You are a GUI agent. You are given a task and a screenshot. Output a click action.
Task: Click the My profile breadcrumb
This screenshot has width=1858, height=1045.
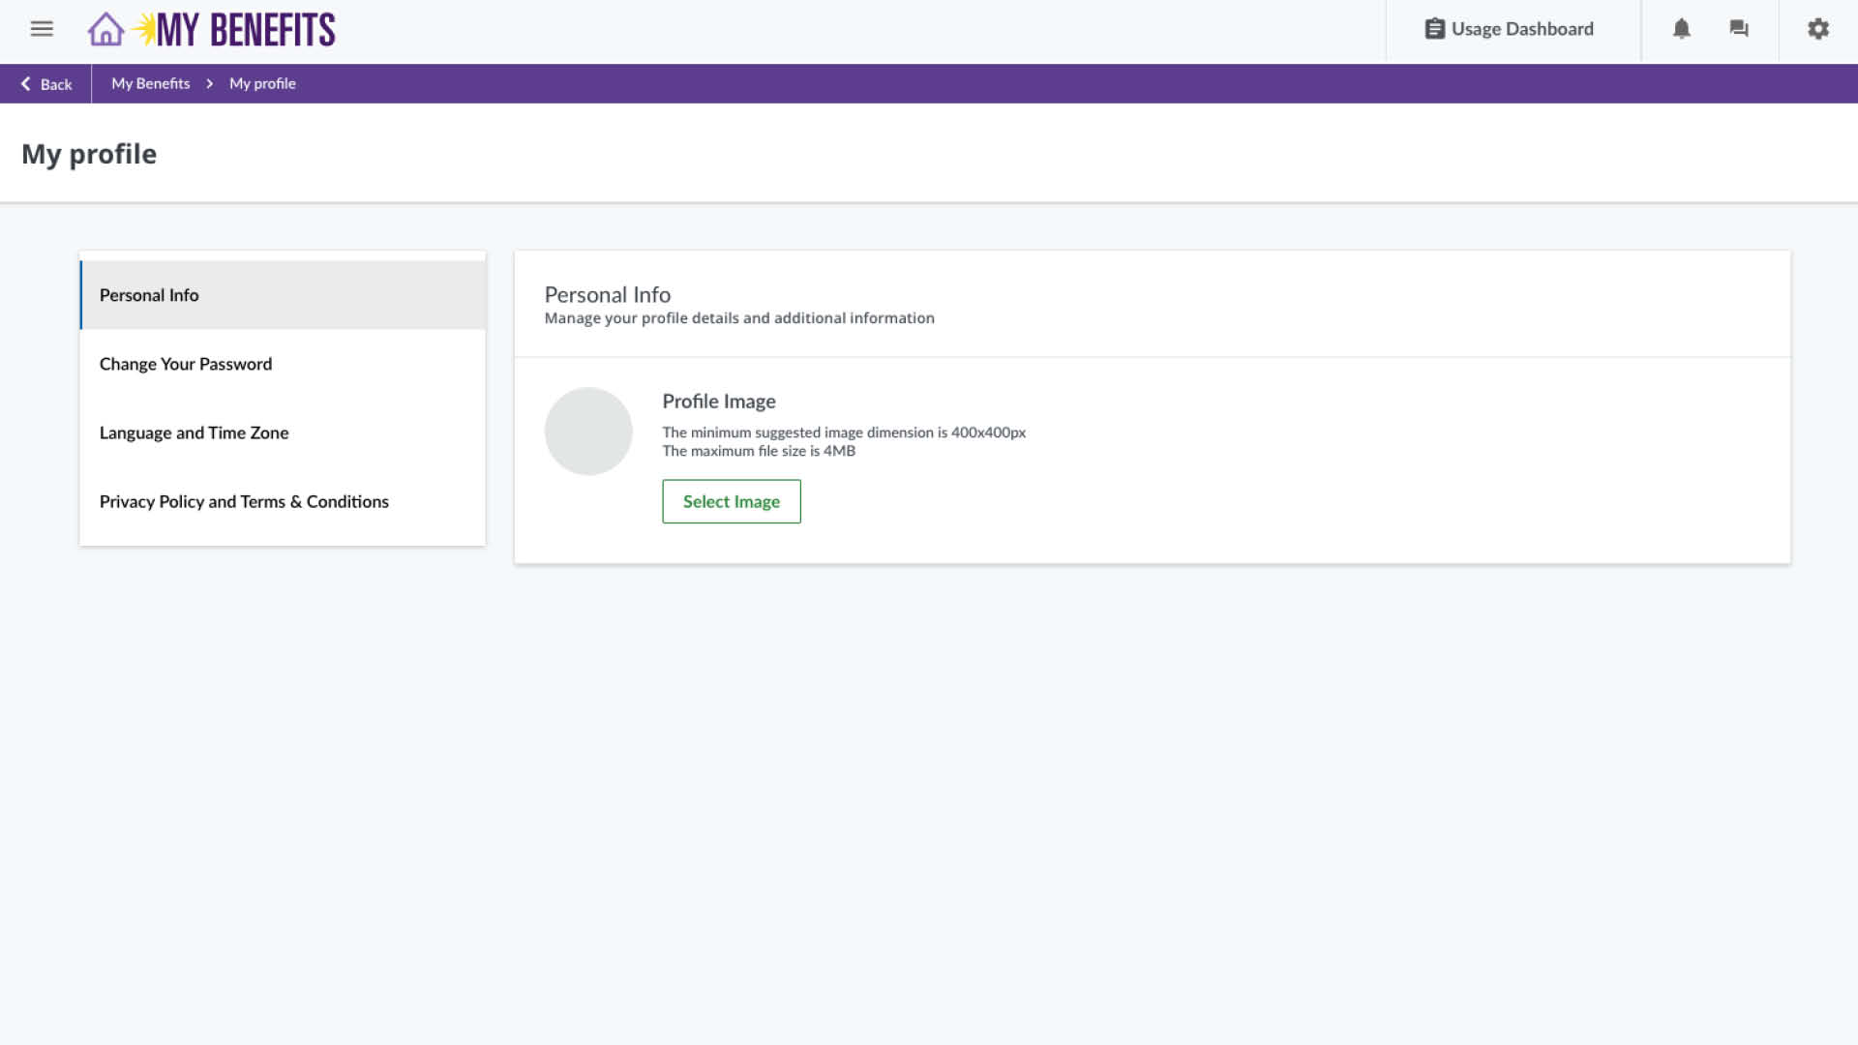click(262, 84)
